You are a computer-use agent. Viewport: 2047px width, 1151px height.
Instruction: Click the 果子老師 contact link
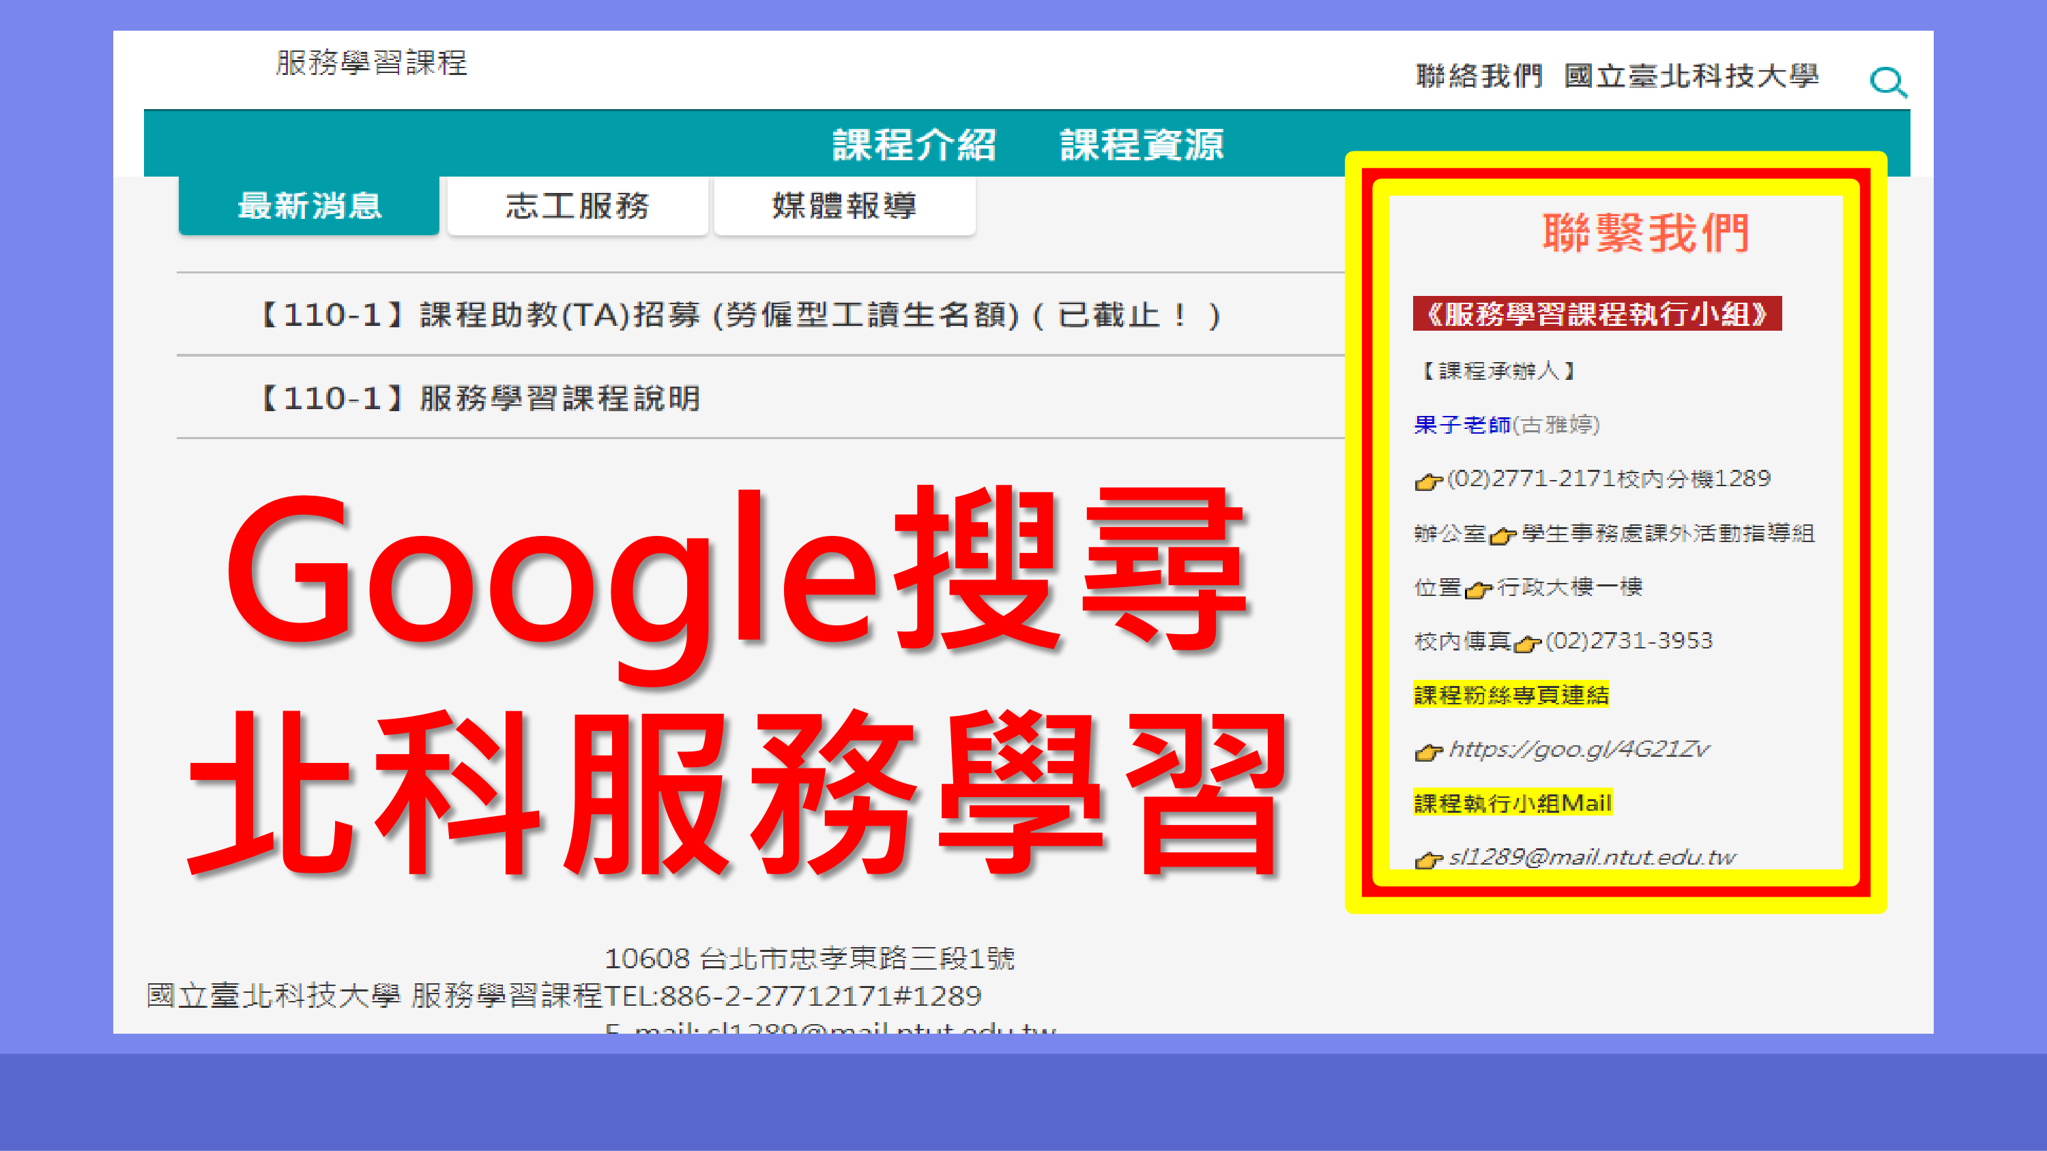[1462, 425]
